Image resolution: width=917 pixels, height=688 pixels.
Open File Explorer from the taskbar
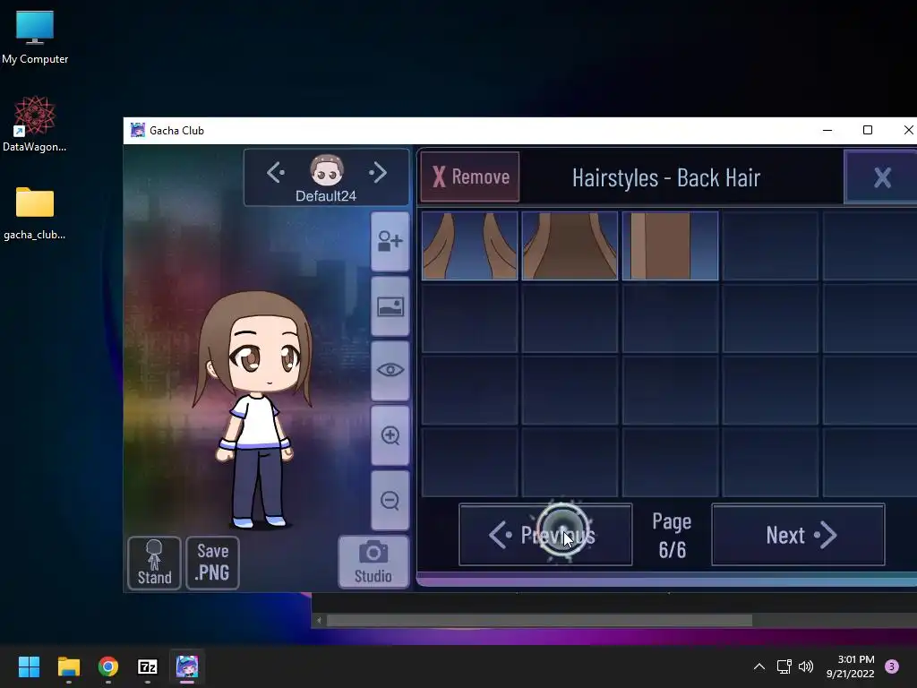(x=68, y=666)
